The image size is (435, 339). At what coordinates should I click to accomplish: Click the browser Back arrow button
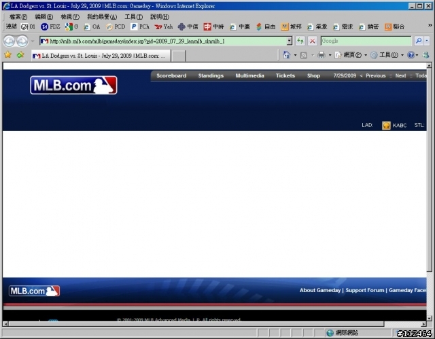[x=9, y=41]
